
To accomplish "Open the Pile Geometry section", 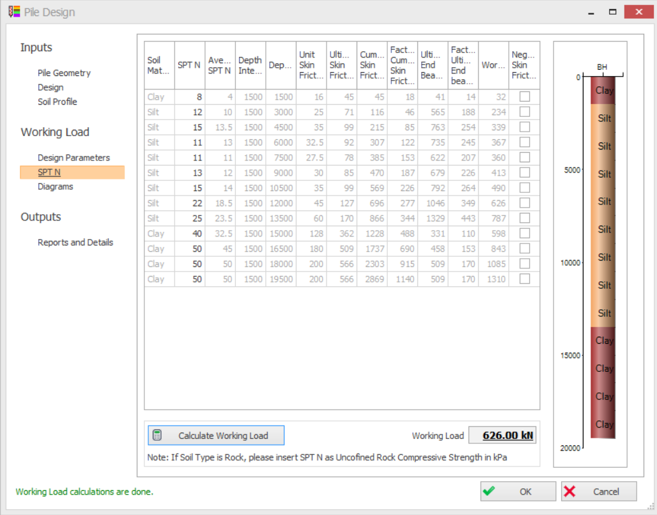I will point(64,73).
